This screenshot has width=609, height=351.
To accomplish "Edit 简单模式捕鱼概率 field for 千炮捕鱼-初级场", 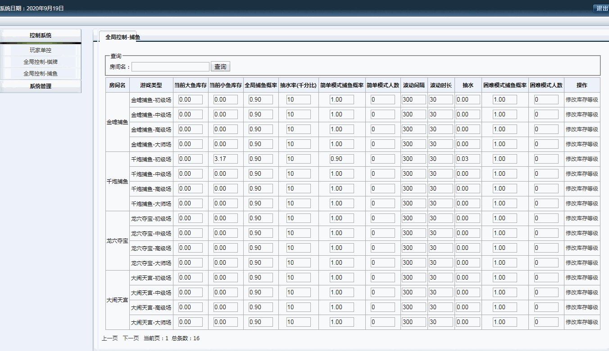I will 341,159.
